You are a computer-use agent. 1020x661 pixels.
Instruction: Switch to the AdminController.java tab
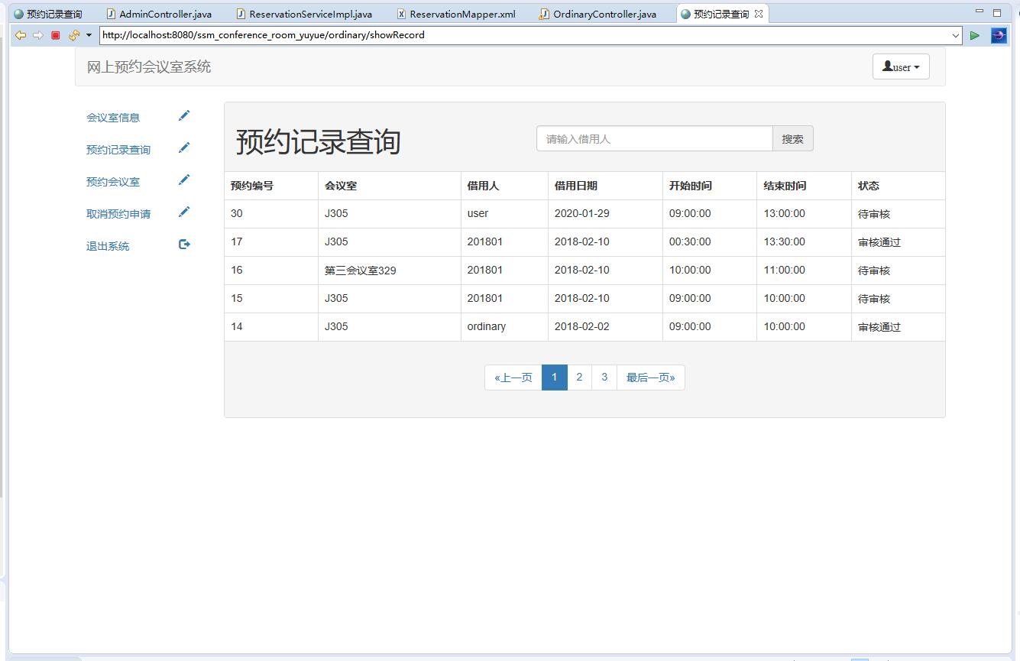(x=160, y=13)
